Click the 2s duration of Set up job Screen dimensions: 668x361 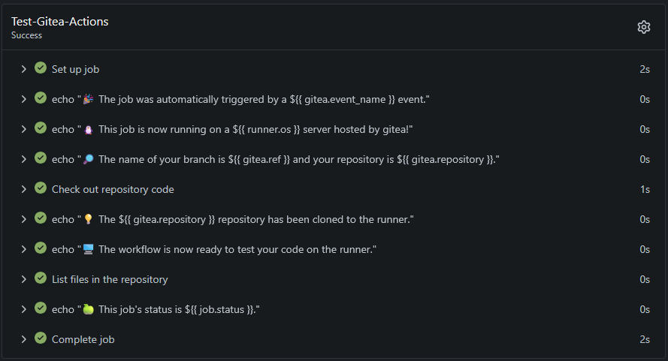tap(644, 69)
